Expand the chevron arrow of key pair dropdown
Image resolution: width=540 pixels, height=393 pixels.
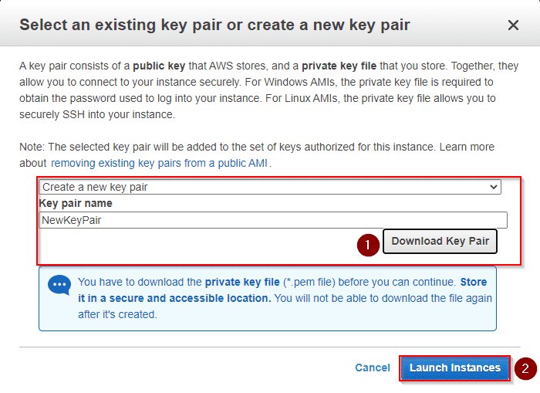[494, 187]
